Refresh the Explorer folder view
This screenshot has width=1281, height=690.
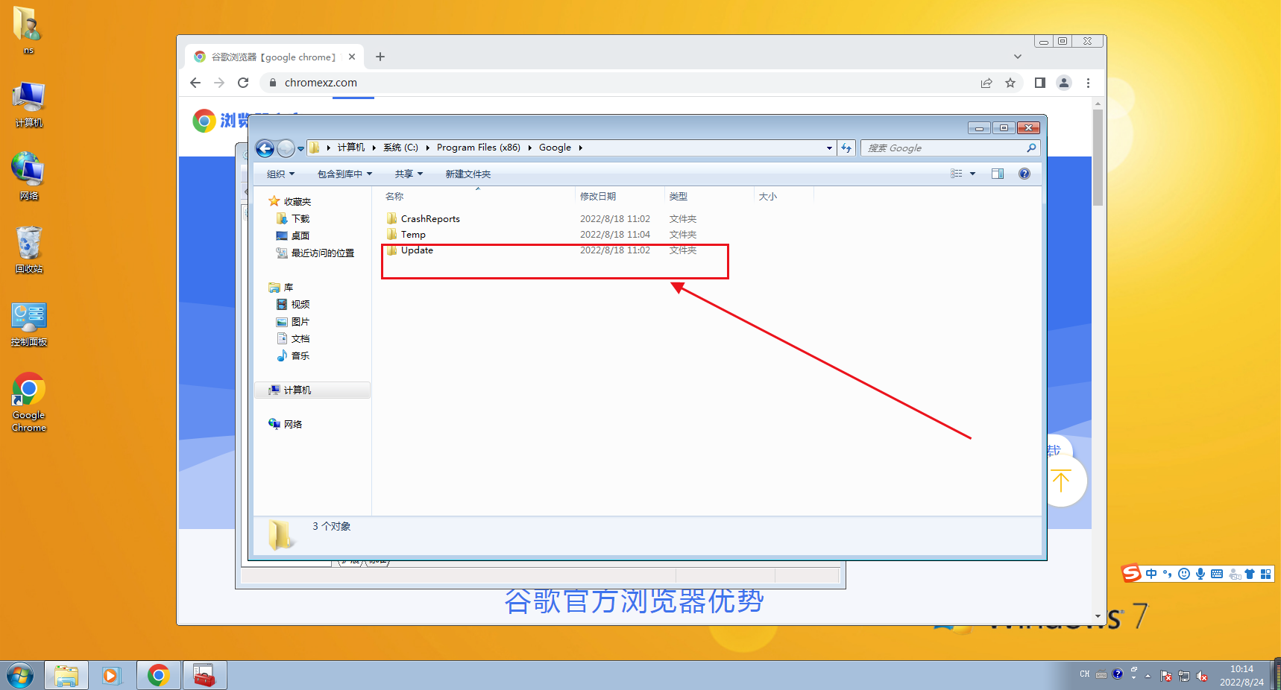(846, 148)
